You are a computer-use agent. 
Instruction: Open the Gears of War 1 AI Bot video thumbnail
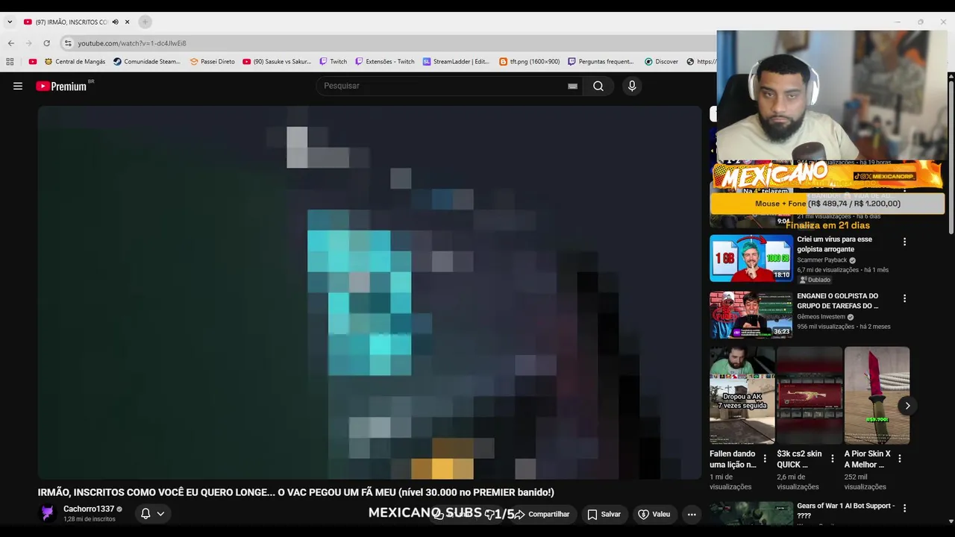(751, 513)
